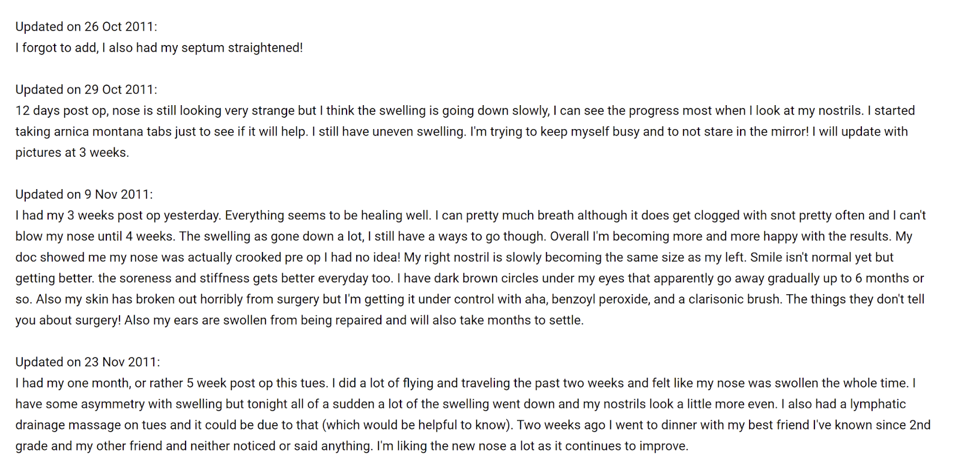Click the phrase 'I had my 3 weeks post op yesterday'
Viewport: 961px width, 472px height.
[x=118, y=216]
